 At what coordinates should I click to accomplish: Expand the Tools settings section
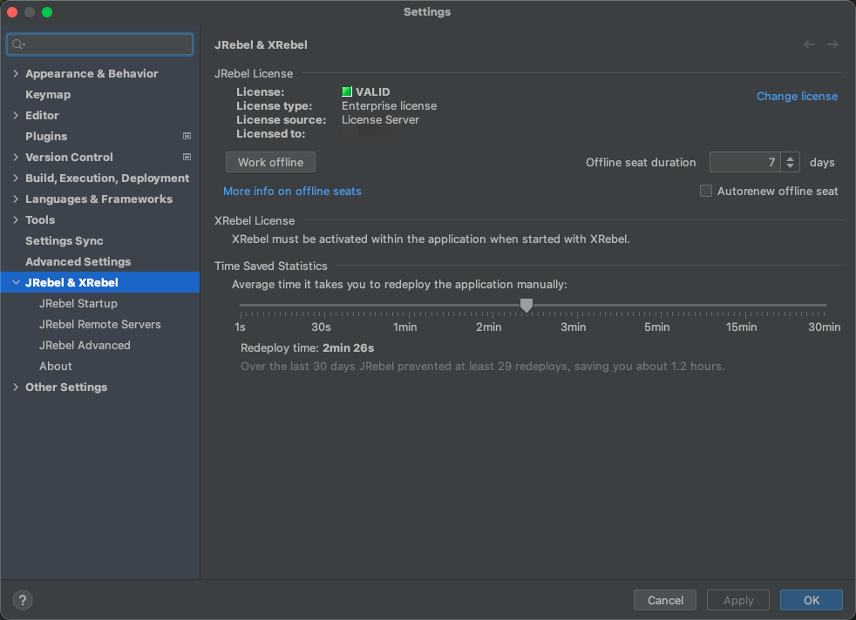pyautogui.click(x=16, y=219)
